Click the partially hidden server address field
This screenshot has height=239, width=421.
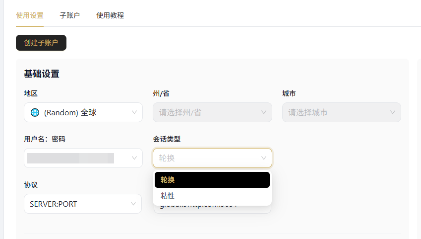(x=212, y=209)
